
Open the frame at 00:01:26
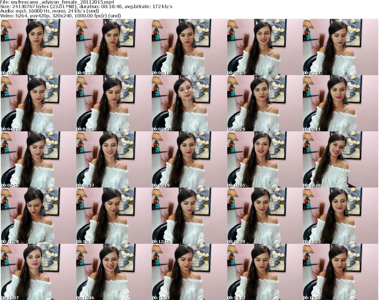click(114, 47)
